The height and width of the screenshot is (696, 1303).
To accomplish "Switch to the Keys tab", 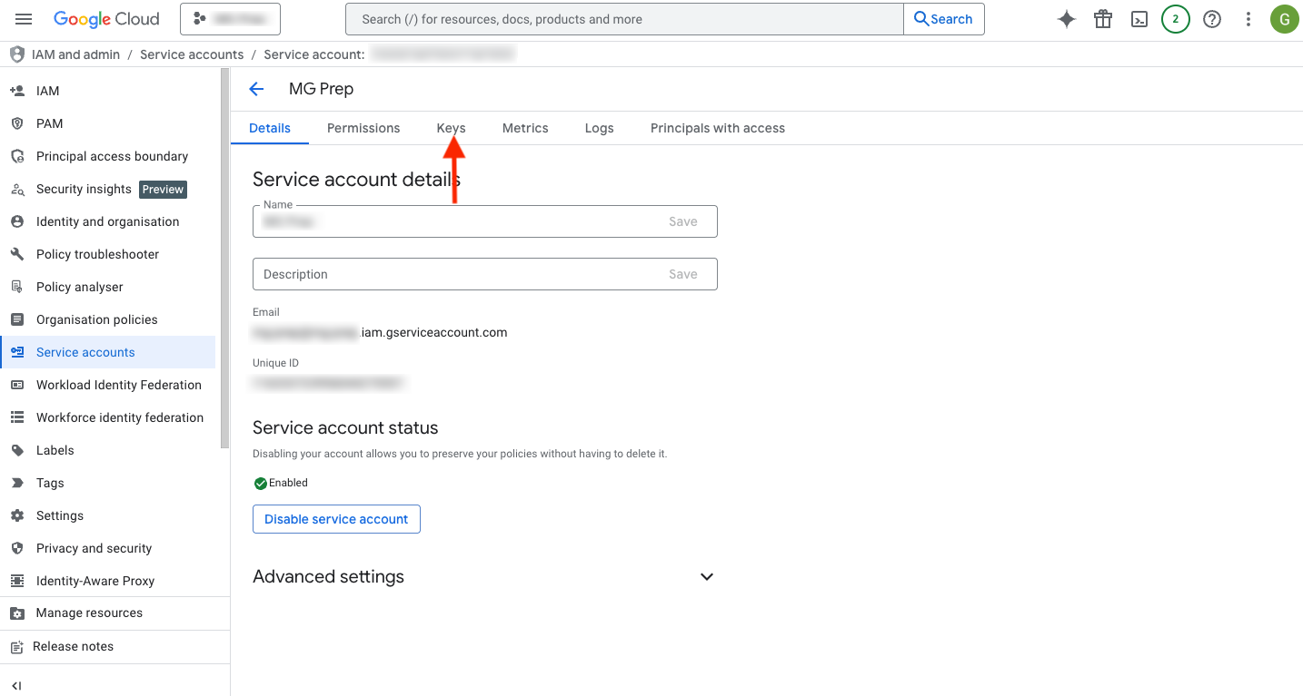I will pos(451,128).
